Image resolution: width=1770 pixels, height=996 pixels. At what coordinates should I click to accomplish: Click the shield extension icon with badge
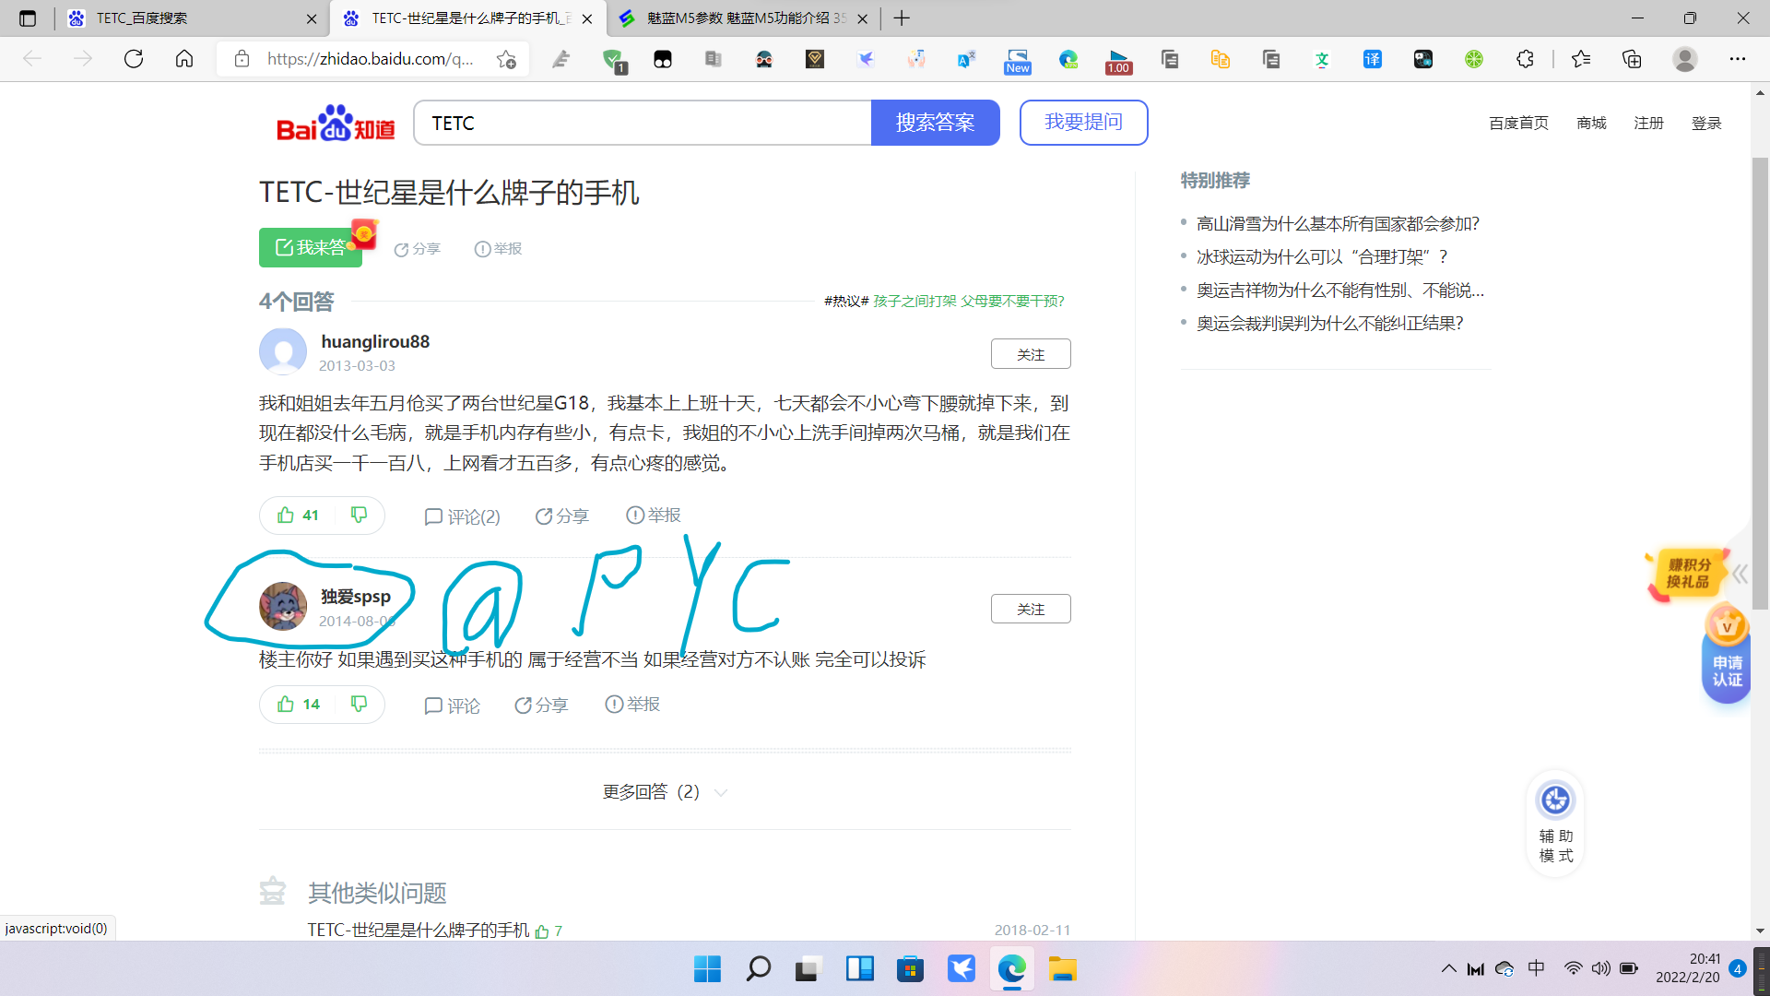(x=613, y=61)
